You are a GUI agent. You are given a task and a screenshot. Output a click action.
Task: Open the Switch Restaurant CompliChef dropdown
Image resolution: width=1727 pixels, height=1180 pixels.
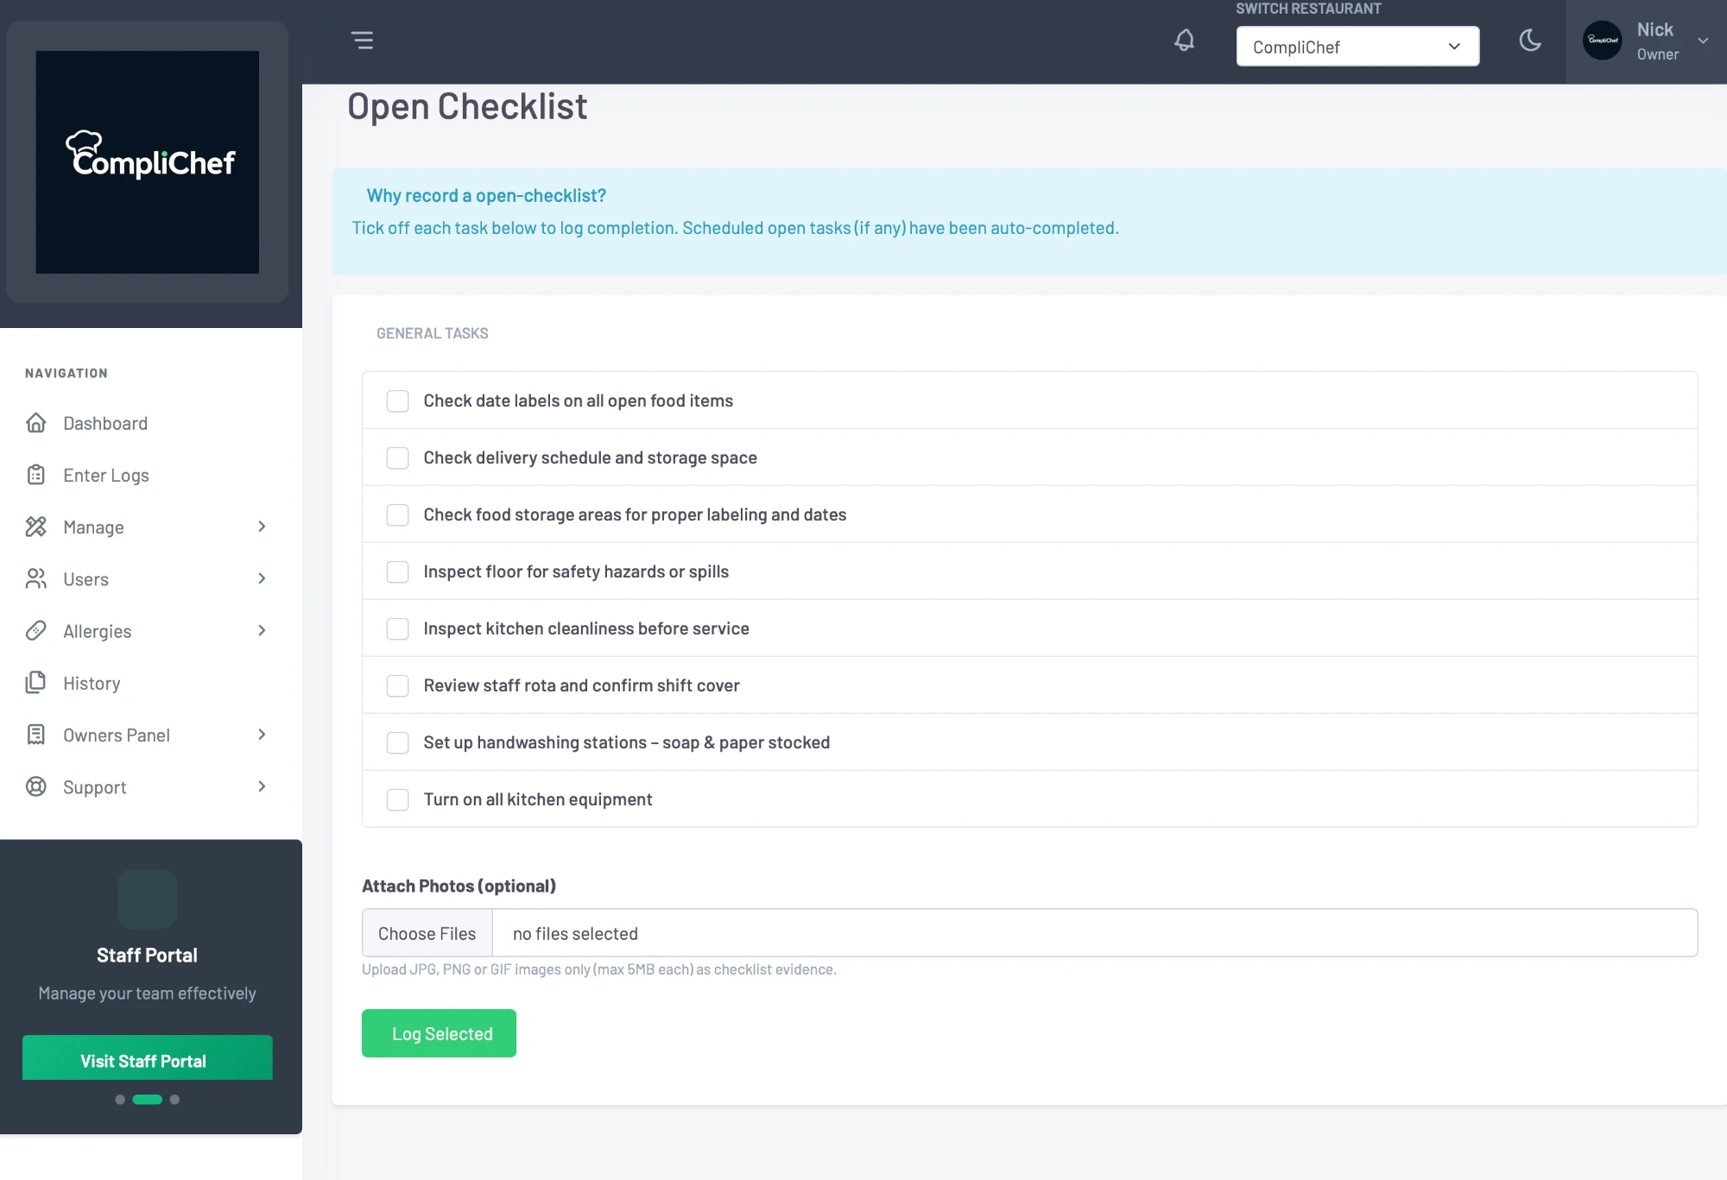pos(1357,47)
